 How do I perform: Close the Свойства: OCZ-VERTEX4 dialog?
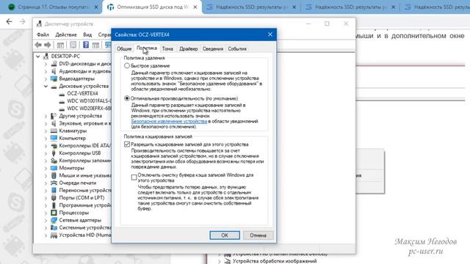tap(270, 34)
